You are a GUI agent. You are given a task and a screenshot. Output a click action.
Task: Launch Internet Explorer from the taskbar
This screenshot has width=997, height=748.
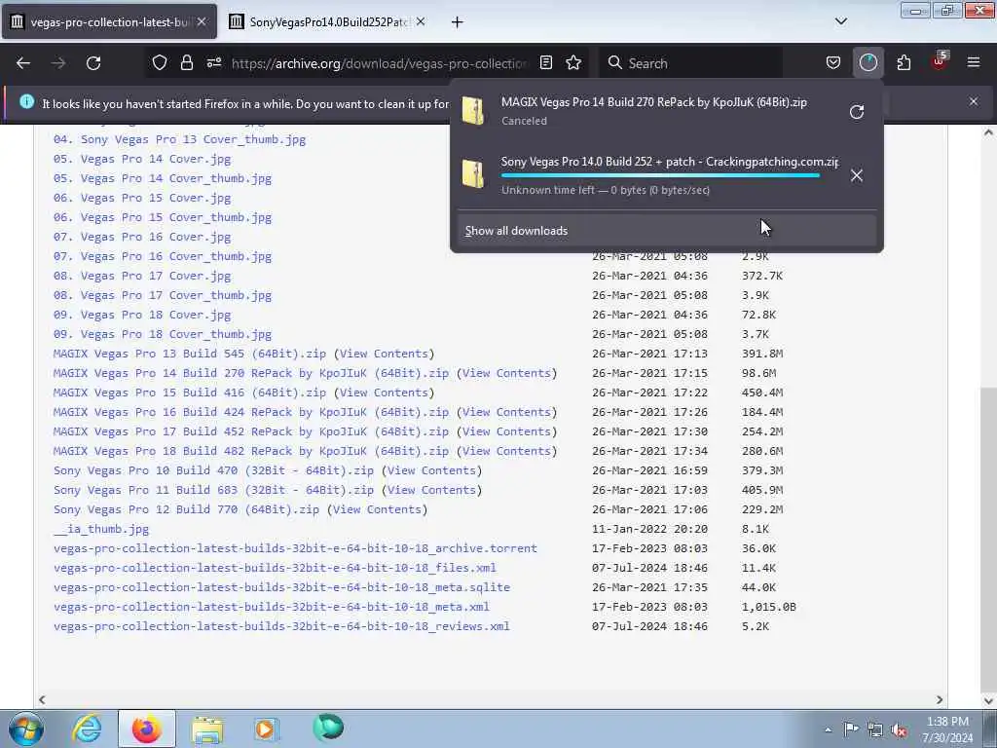(86, 729)
